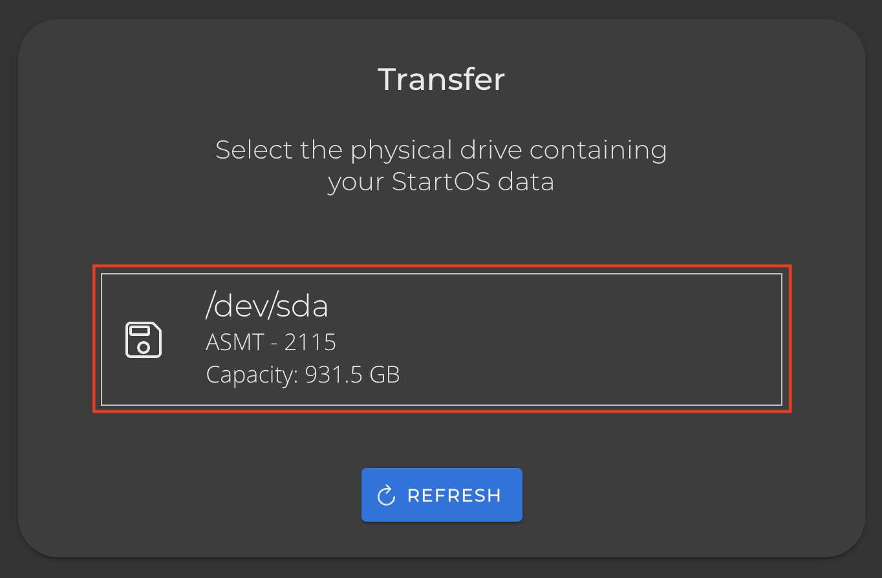Click the floppy disk drive icon
The width and height of the screenshot is (882, 578).
pos(143,339)
